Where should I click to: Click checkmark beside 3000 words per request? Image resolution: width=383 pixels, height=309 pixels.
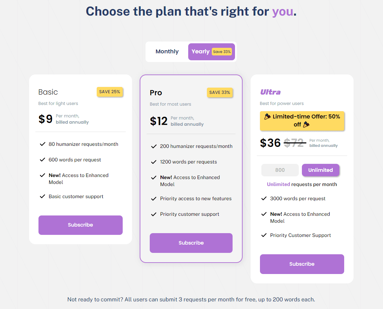264,198
